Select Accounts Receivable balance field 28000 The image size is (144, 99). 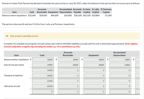69,60
